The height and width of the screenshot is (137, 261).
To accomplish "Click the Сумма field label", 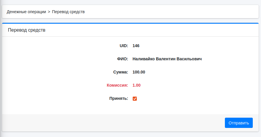I will tap(121, 72).
